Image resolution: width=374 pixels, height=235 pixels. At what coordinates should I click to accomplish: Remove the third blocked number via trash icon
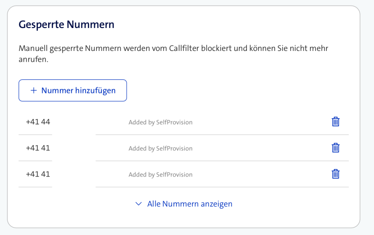click(335, 174)
